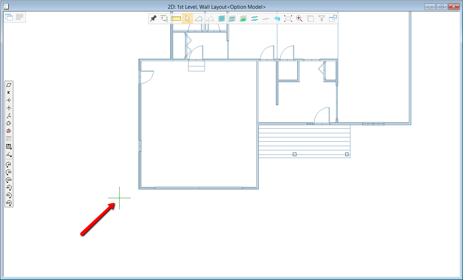Viewport: 463px width, 280px height.
Task: Click the pushpin icon in top toolbar
Action: click(x=153, y=19)
